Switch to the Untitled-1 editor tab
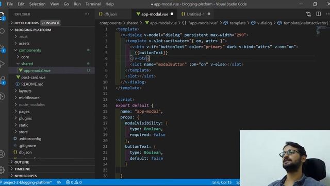330x186 pixels. coord(196,14)
